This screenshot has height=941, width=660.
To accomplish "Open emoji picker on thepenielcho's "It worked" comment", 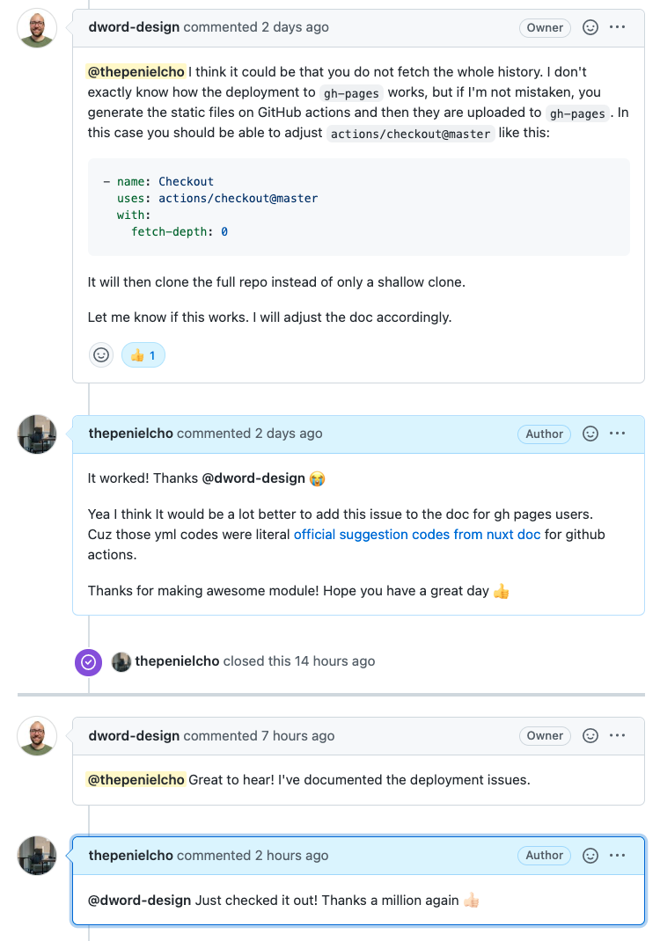I will pyautogui.click(x=591, y=434).
